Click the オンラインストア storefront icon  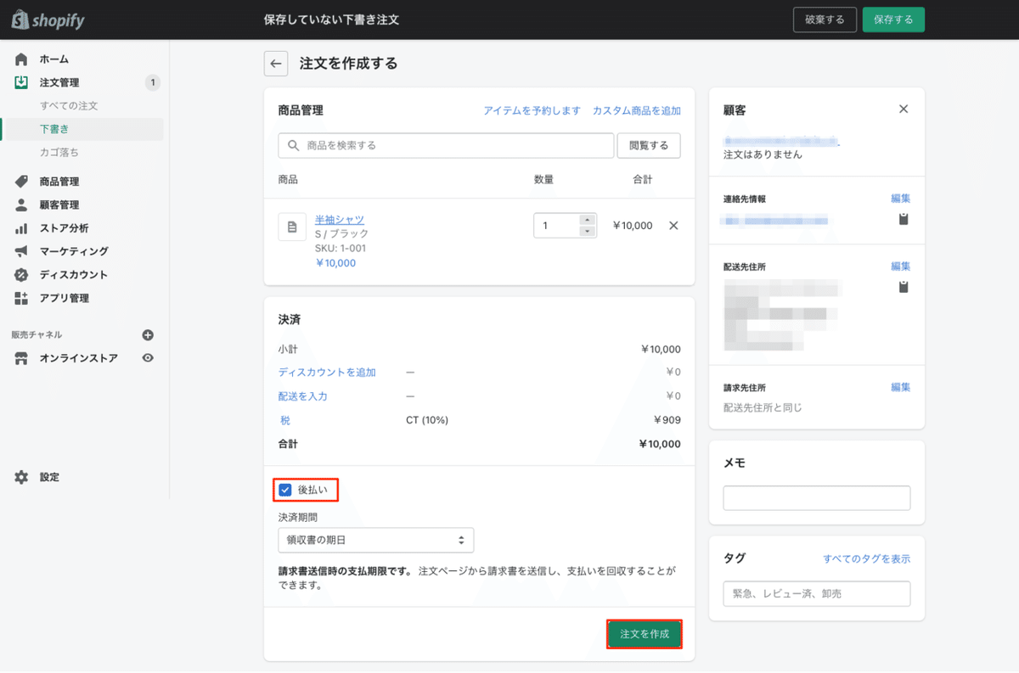(x=22, y=358)
